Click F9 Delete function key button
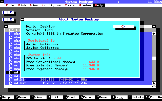 [137, 97]
